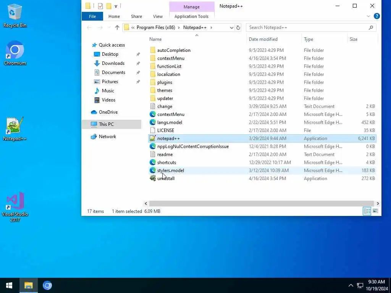Click the horizontal scrollbar thumb
391x293 pixels.
pos(261,204)
